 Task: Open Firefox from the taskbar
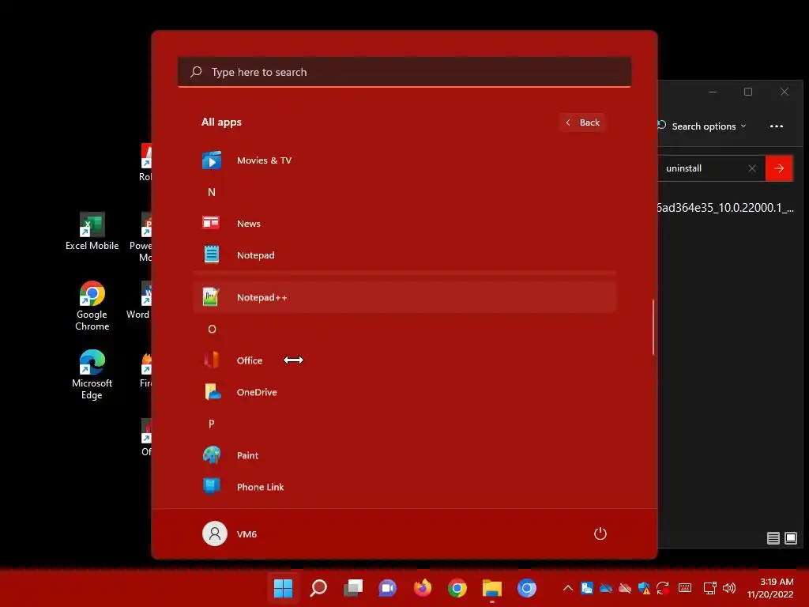tap(422, 588)
